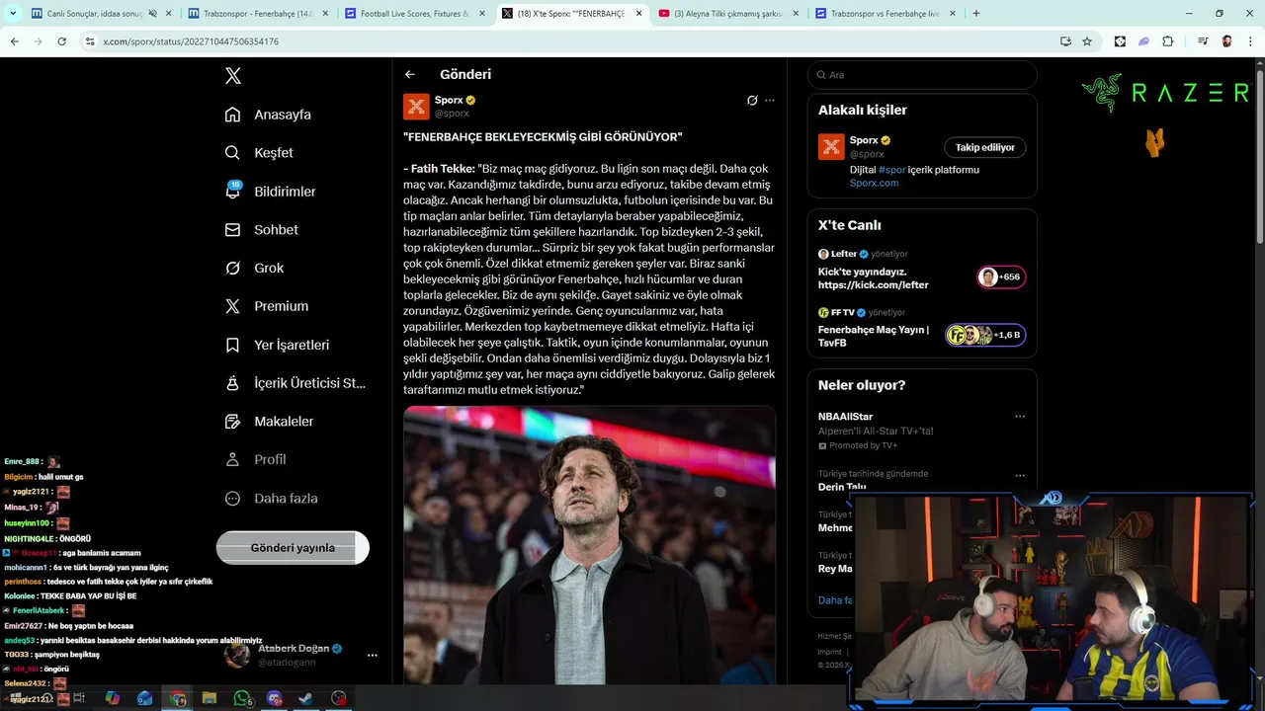Image resolution: width=1265 pixels, height=711 pixels.
Task: Click verified badge next to Sporx name
Action: tap(470, 100)
